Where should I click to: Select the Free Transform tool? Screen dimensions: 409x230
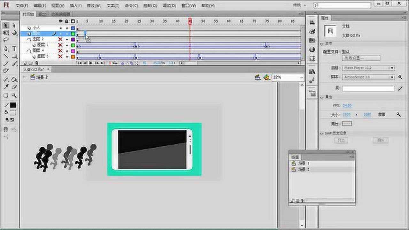tap(6, 33)
